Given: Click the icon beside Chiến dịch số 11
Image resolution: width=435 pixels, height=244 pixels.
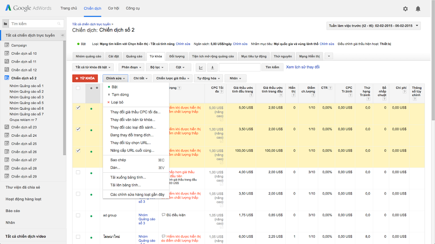Looking at the screenshot, I should [7, 62].
